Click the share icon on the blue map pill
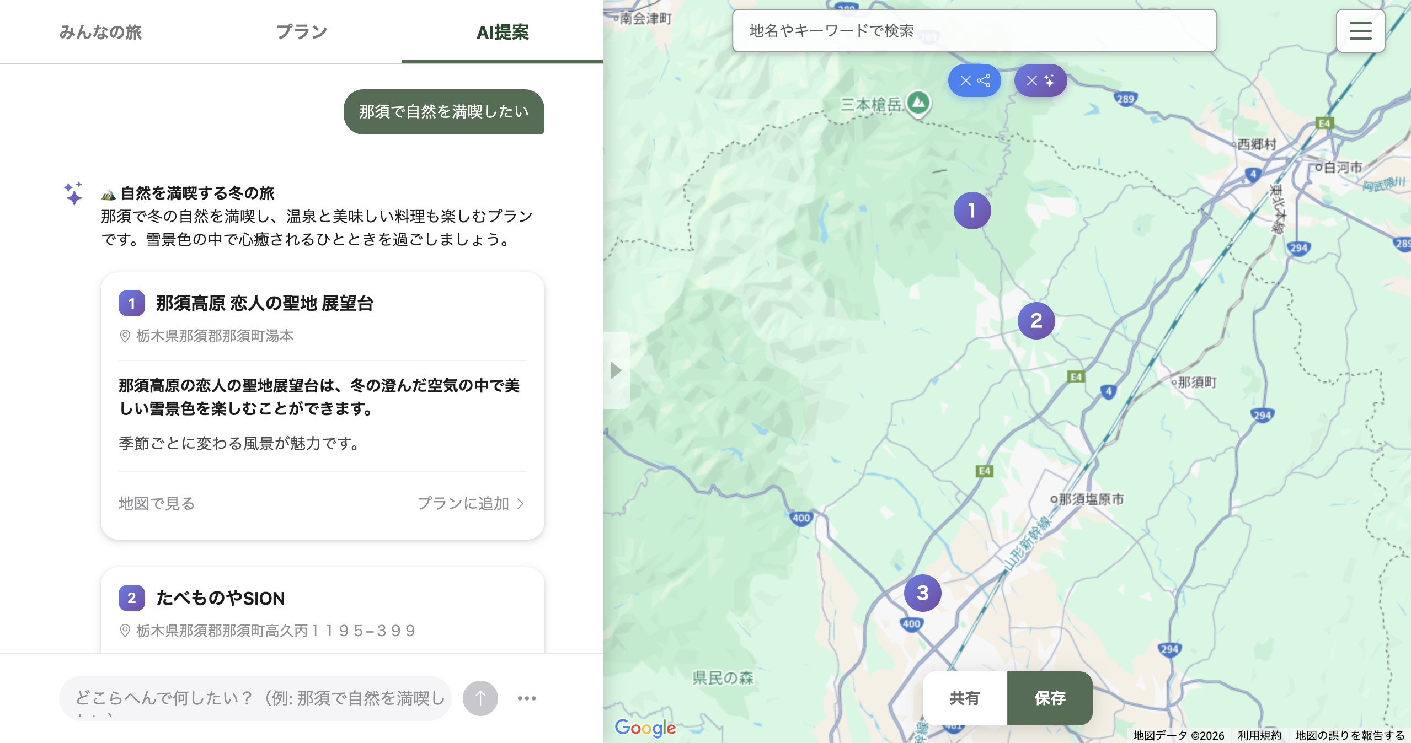This screenshot has width=1411, height=743. [x=986, y=80]
